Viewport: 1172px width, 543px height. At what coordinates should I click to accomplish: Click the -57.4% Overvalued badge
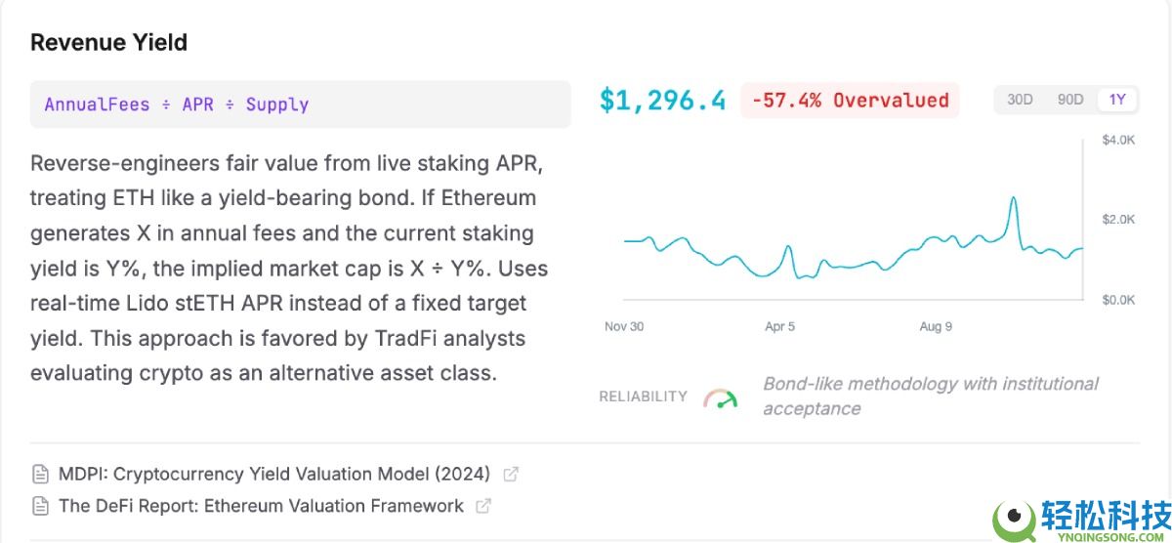click(x=850, y=100)
